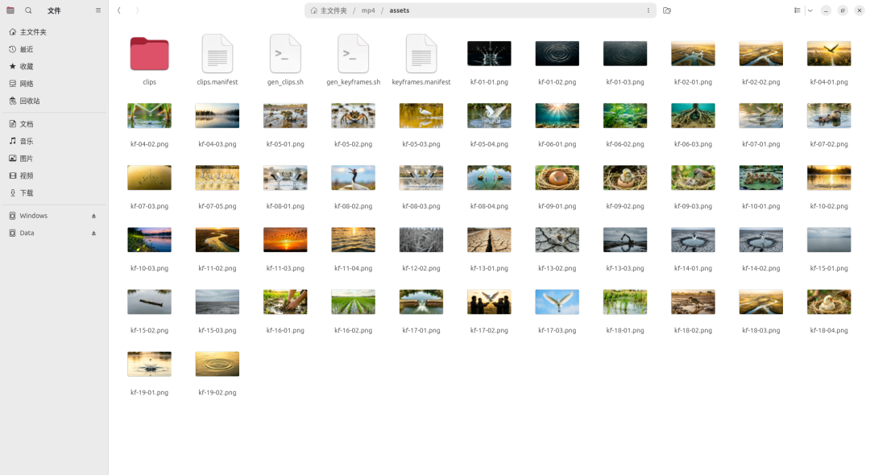Expand the view options dropdown arrow
This screenshot has width=870, height=475.
click(x=810, y=10)
